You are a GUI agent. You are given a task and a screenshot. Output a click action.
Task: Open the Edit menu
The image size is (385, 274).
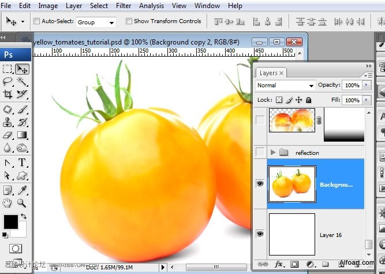click(x=25, y=5)
